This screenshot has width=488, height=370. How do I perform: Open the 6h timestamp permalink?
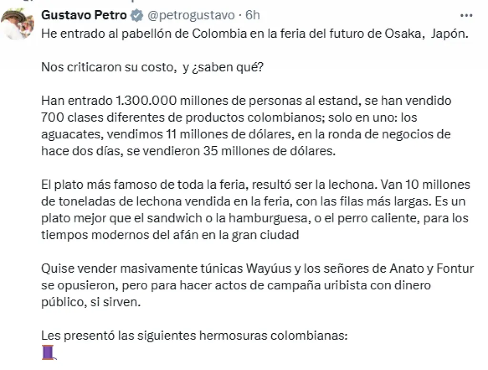click(253, 15)
